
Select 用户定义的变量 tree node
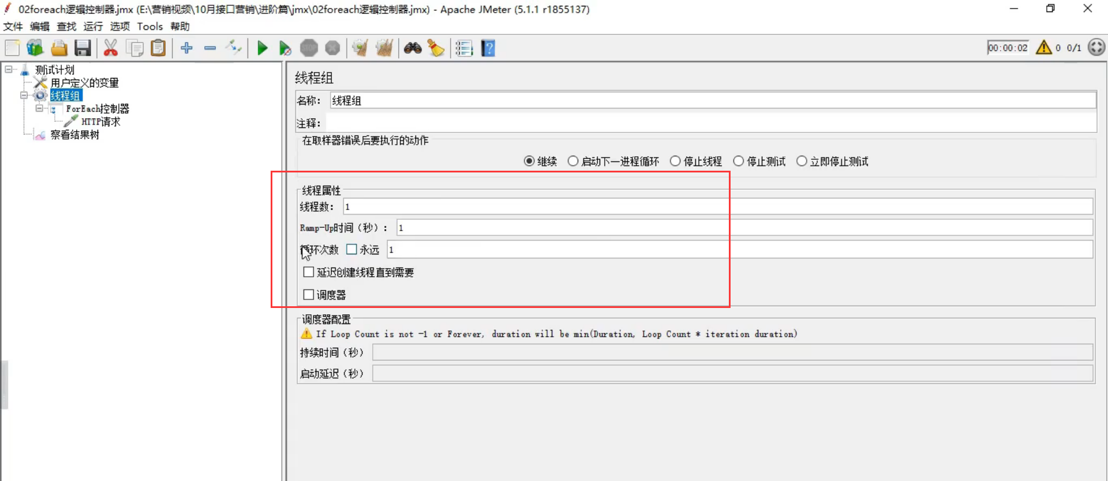[84, 83]
